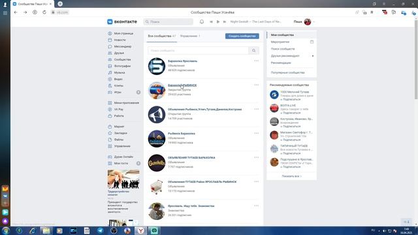Click the community search magnifier button
The image size is (418, 235).
tap(254, 50)
